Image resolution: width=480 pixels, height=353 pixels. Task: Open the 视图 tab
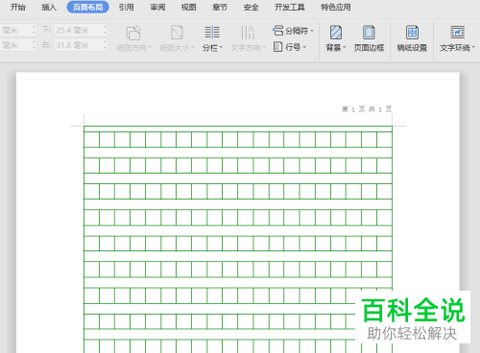(x=189, y=7)
